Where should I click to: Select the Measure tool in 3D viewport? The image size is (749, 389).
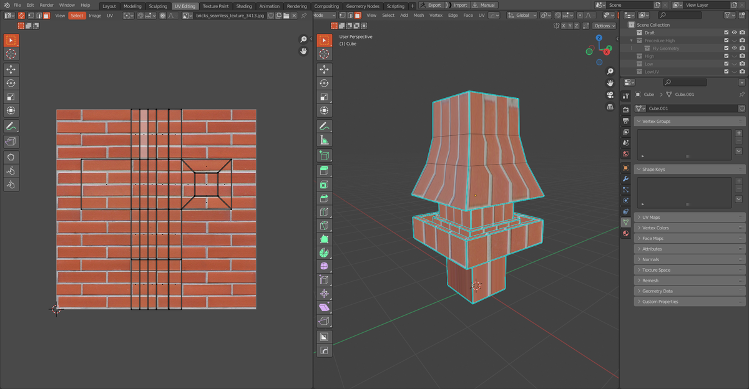click(324, 141)
